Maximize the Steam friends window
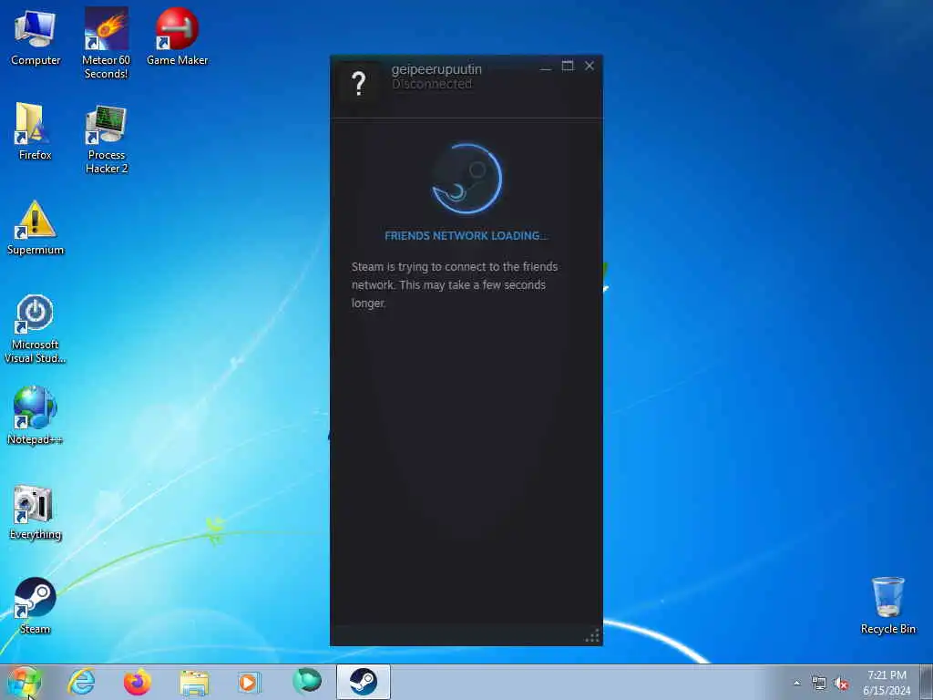 pos(568,66)
